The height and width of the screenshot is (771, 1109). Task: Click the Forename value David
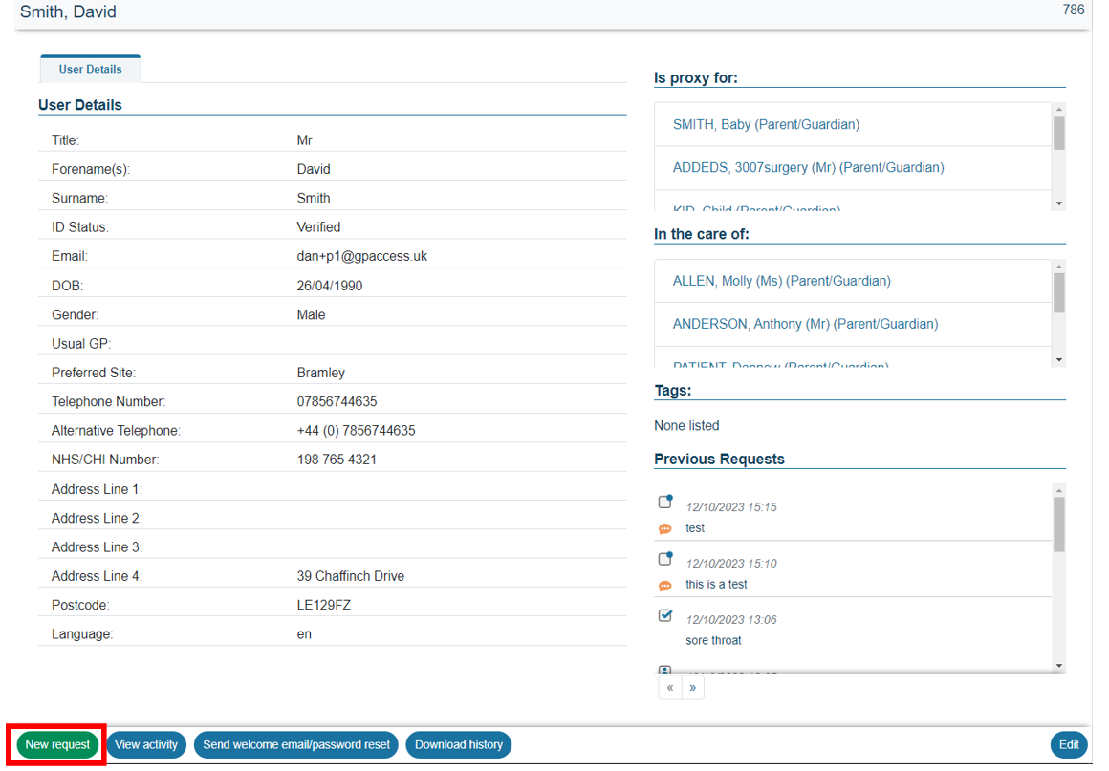[x=314, y=169]
